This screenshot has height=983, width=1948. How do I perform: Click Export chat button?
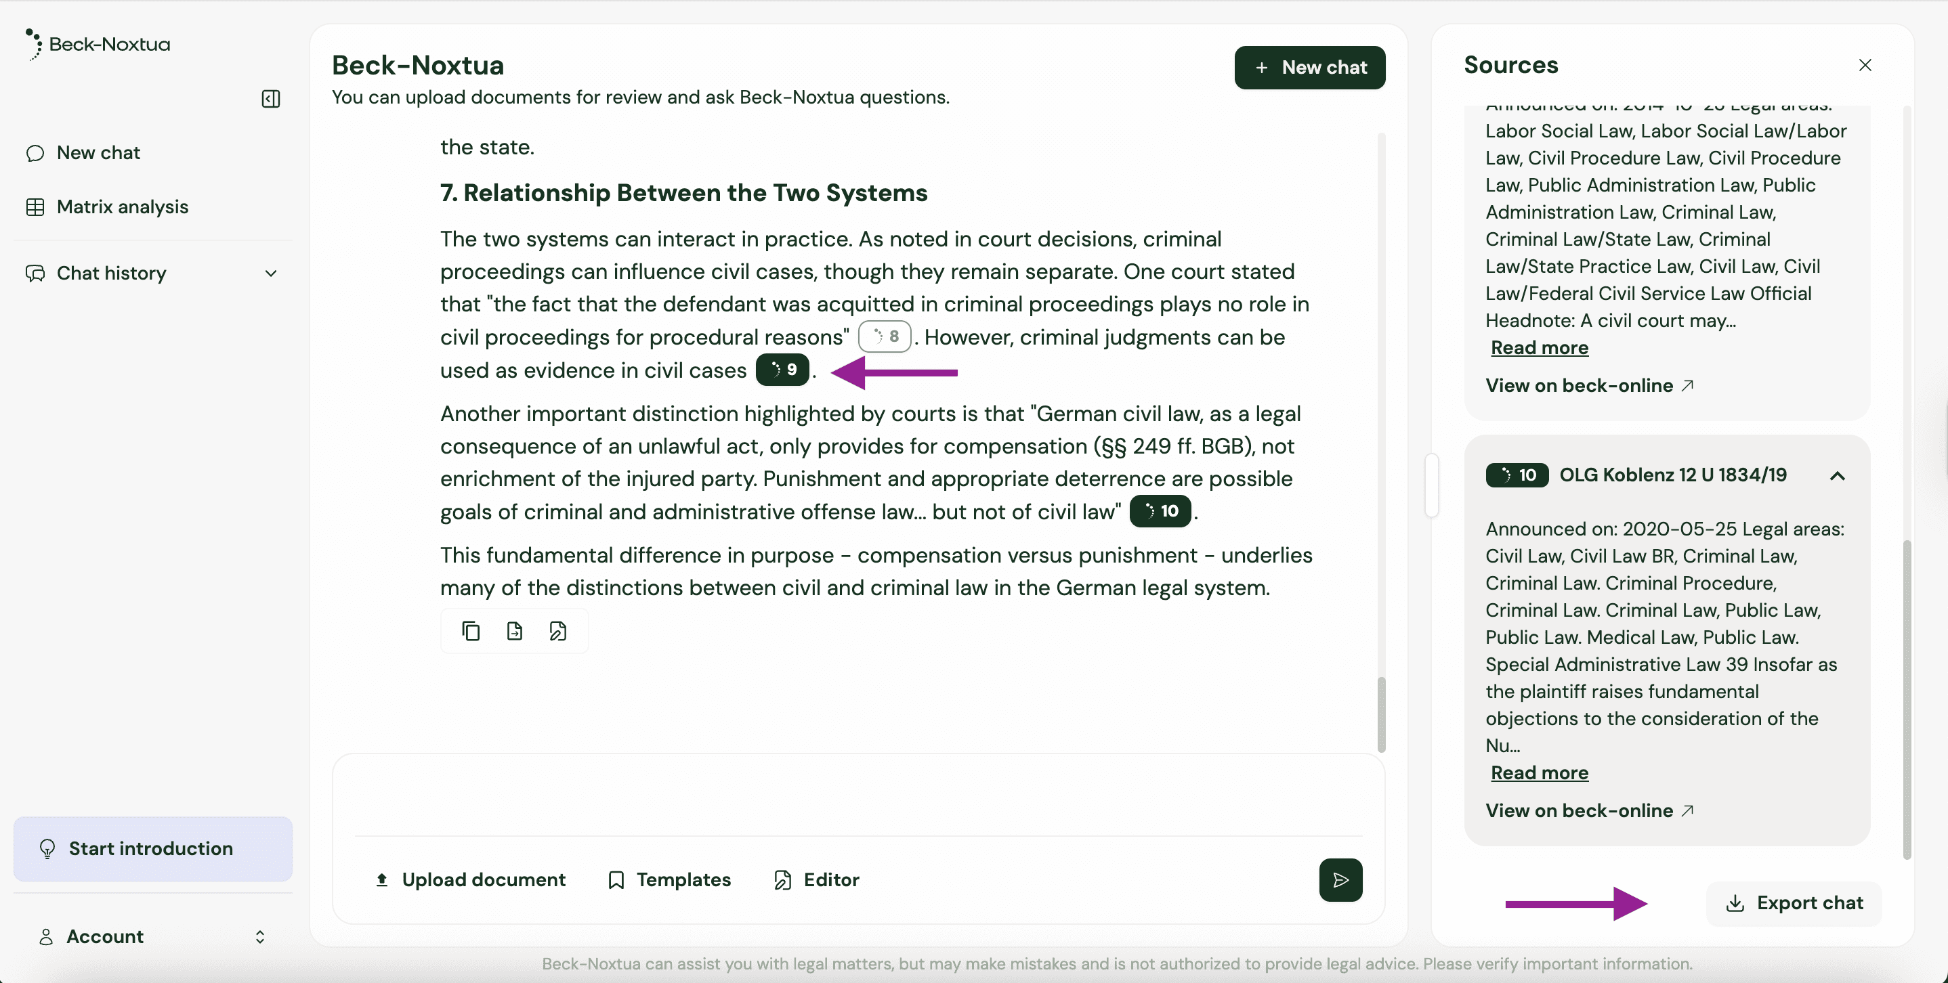point(1794,903)
